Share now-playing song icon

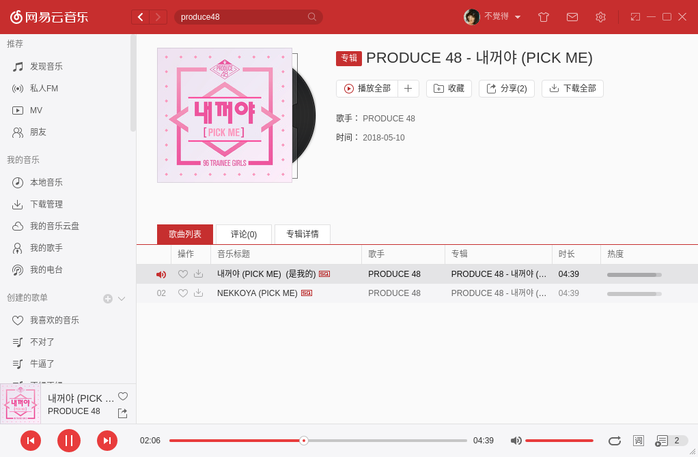tap(122, 413)
